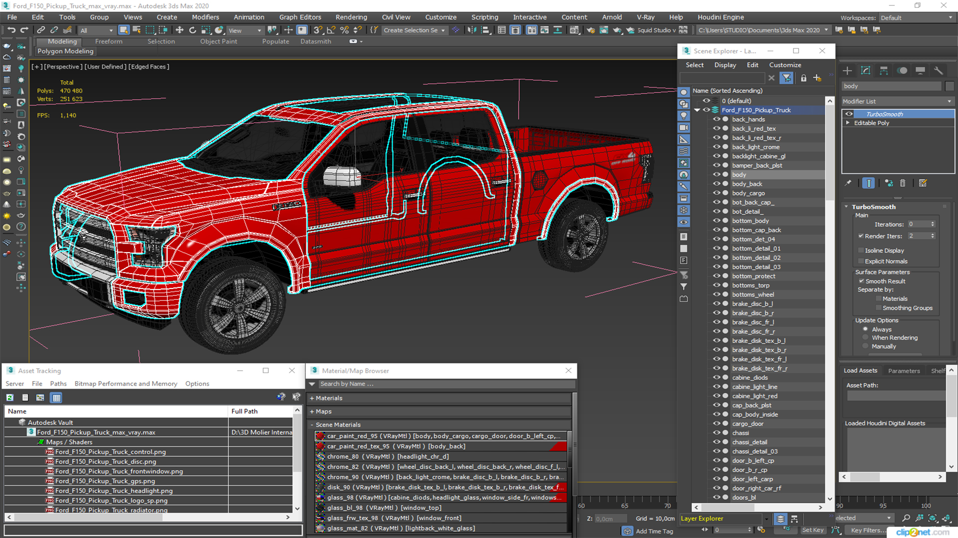Choose the Select and Rotate tool
This screenshot has width=958, height=538.
pyautogui.click(x=193, y=30)
